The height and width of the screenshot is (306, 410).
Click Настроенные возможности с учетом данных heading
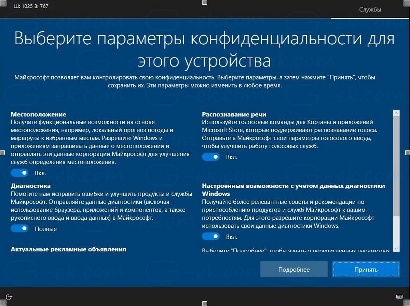pyautogui.click(x=293, y=189)
